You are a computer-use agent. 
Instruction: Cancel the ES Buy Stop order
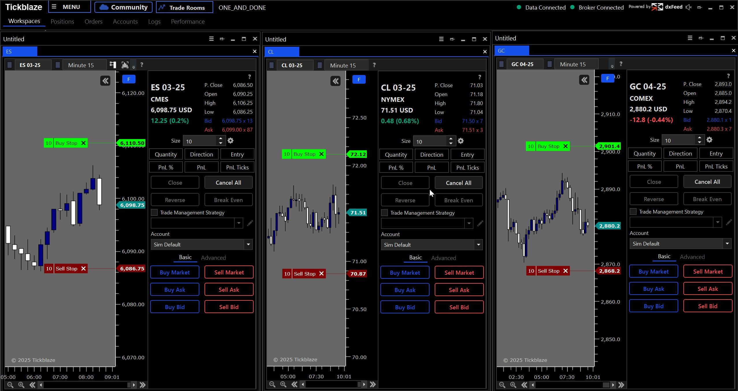pos(83,143)
